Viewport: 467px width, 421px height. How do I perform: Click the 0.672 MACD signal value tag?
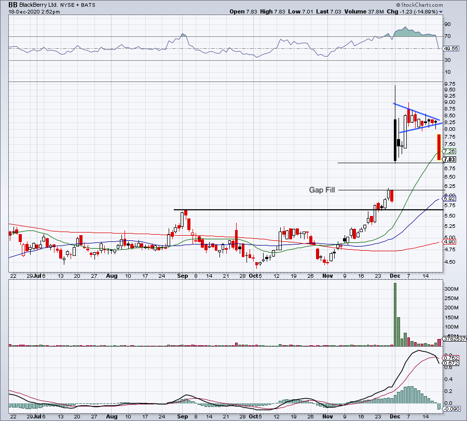point(450,363)
